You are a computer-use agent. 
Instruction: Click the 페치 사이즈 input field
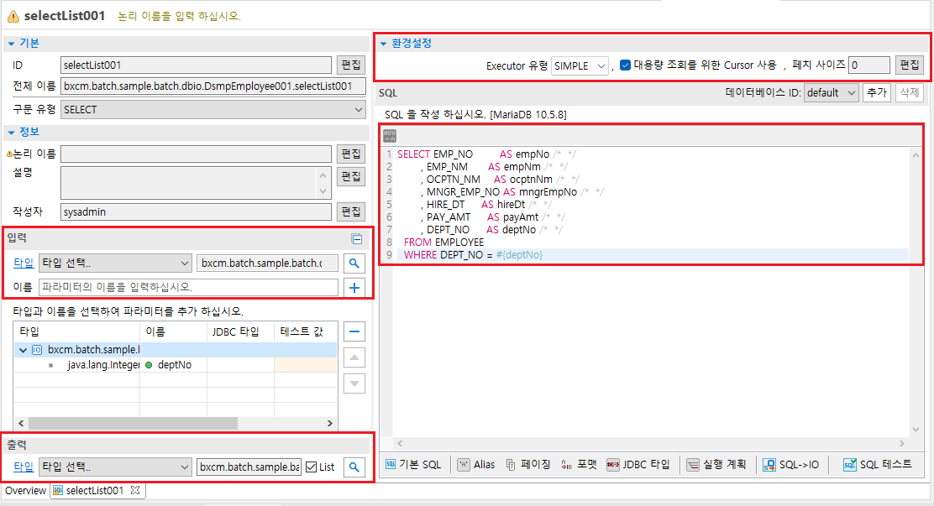tap(868, 65)
